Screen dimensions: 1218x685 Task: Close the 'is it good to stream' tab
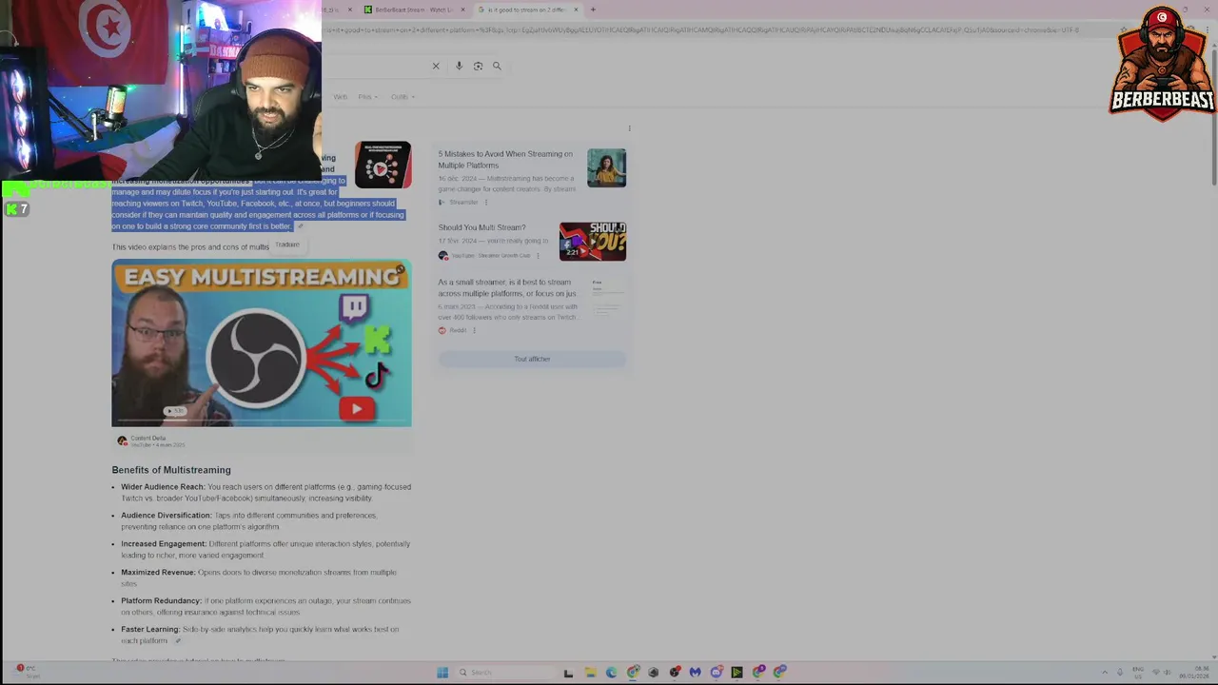pos(576,10)
